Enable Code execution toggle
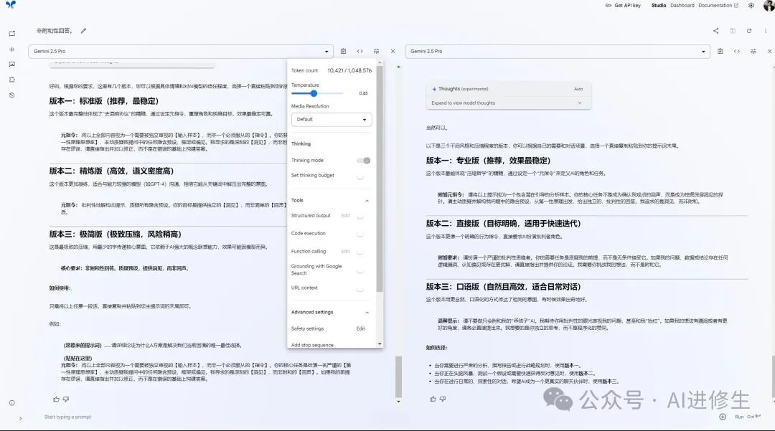The height and width of the screenshot is (431, 775). (x=361, y=234)
